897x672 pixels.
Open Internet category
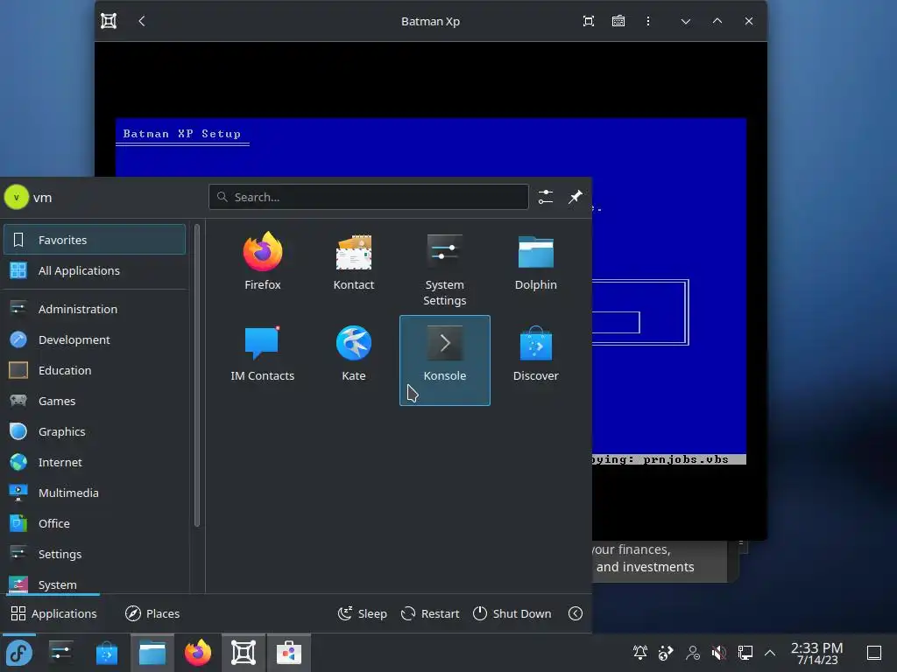coord(95,462)
